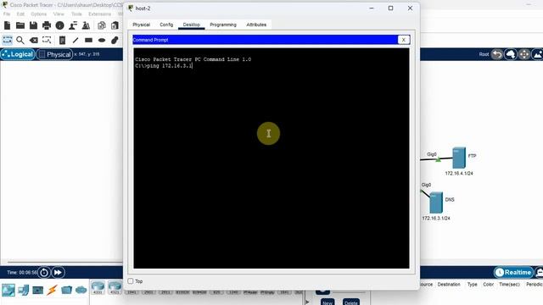Switch to Logical workspace view
The height and width of the screenshot is (305, 543).
point(18,54)
